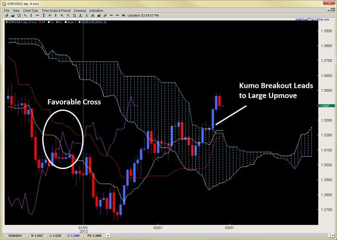Click the application icon in the title bar

pos(4,4)
